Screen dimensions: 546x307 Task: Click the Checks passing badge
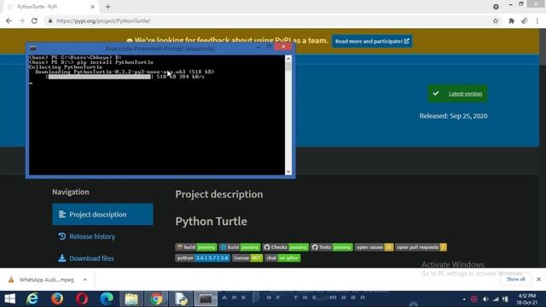[x=286, y=247]
